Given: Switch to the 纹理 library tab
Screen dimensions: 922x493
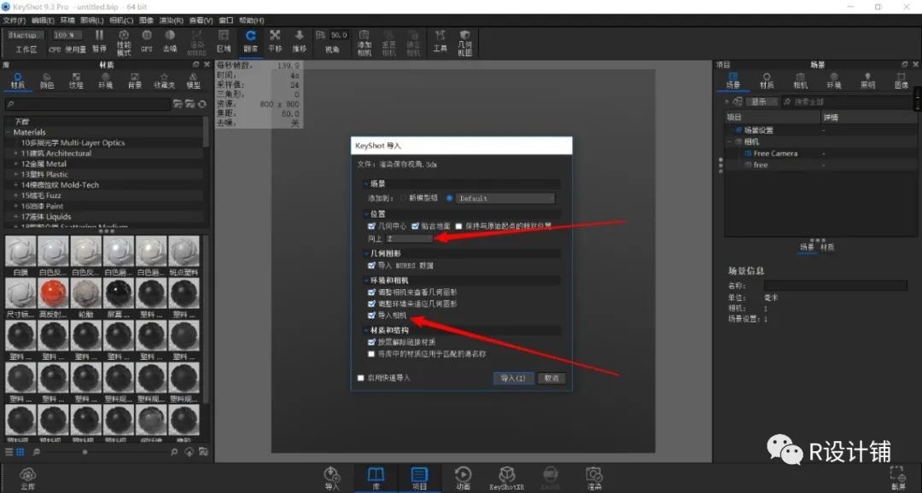Looking at the screenshot, I should click(76, 81).
